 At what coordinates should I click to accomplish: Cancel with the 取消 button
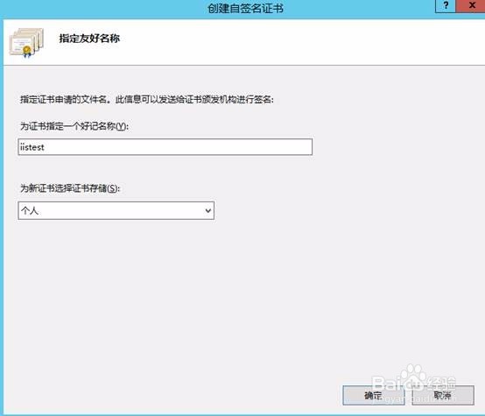tap(443, 395)
